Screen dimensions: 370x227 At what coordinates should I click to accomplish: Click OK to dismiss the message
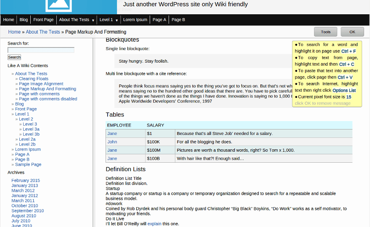pyautogui.click(x=352, y=32)
